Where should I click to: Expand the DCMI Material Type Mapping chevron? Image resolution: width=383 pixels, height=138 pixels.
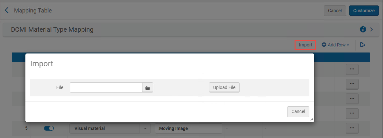(x=371, y=29)
